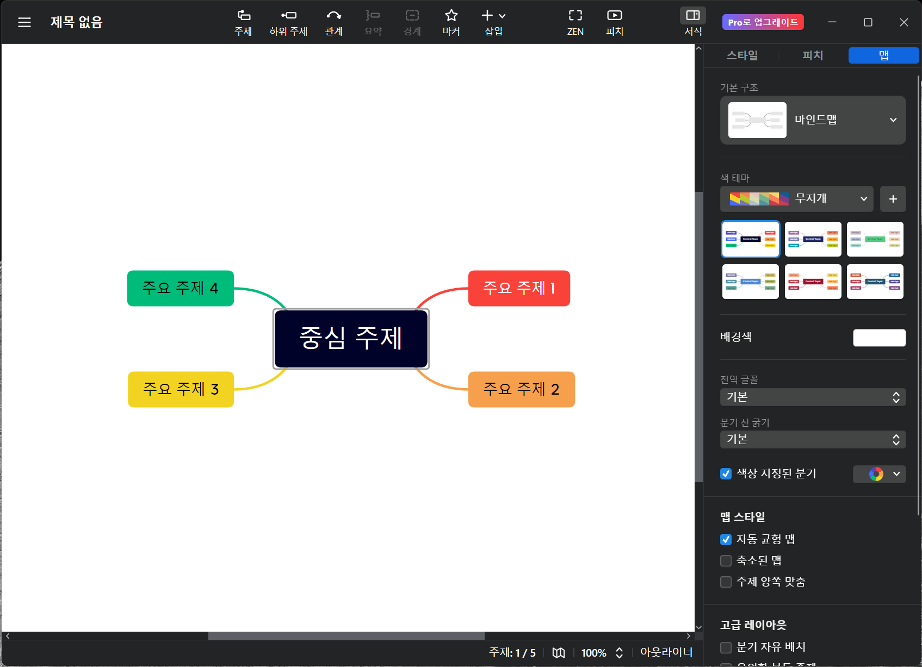This screenshot has width=922, height=667.
Task: Click the map overview icon in status bar
Action: pyautogui.click(x=559, y=653)
